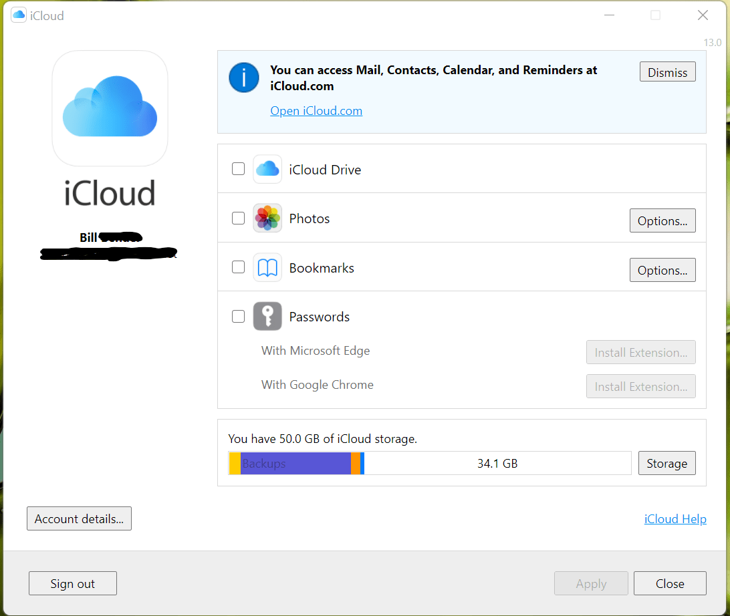Click the iCloud Drive label

(325, 170)
